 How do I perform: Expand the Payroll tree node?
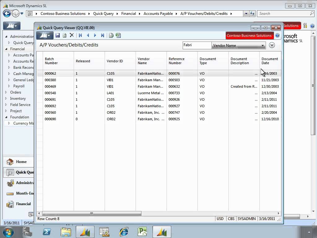click(9, 86)
